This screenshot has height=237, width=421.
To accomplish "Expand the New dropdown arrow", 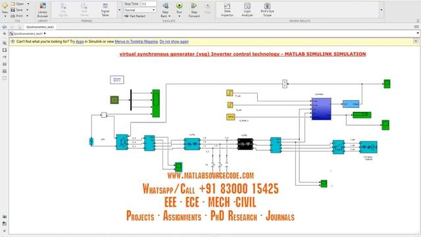I will (x=5, y=16).
